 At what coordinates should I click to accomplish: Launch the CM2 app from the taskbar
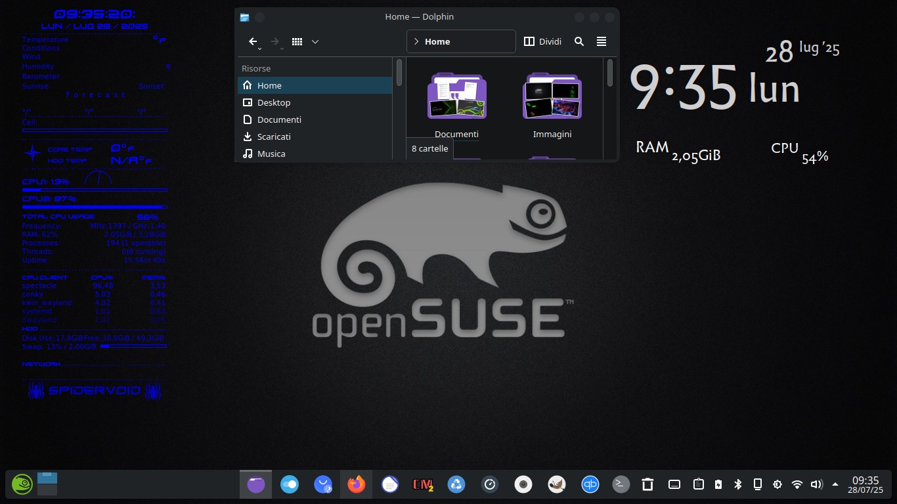pyautogui.click(x=423, y=484)
